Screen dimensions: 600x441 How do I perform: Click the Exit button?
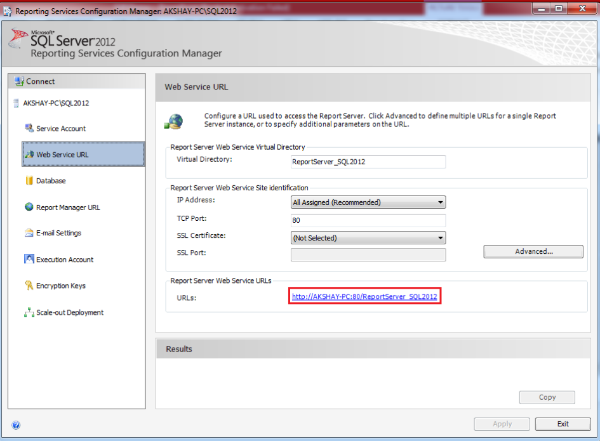pos(563,424)
